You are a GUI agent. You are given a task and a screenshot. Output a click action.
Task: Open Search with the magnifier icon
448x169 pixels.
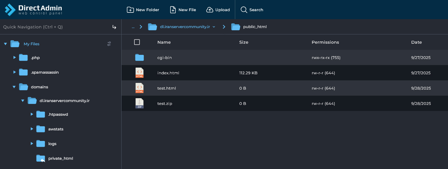pos(244,10)
